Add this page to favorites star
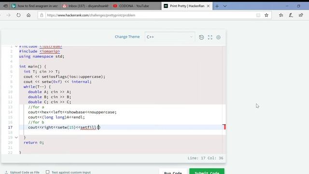Viewport: 309px width, 174px height. tap(267, 15)
